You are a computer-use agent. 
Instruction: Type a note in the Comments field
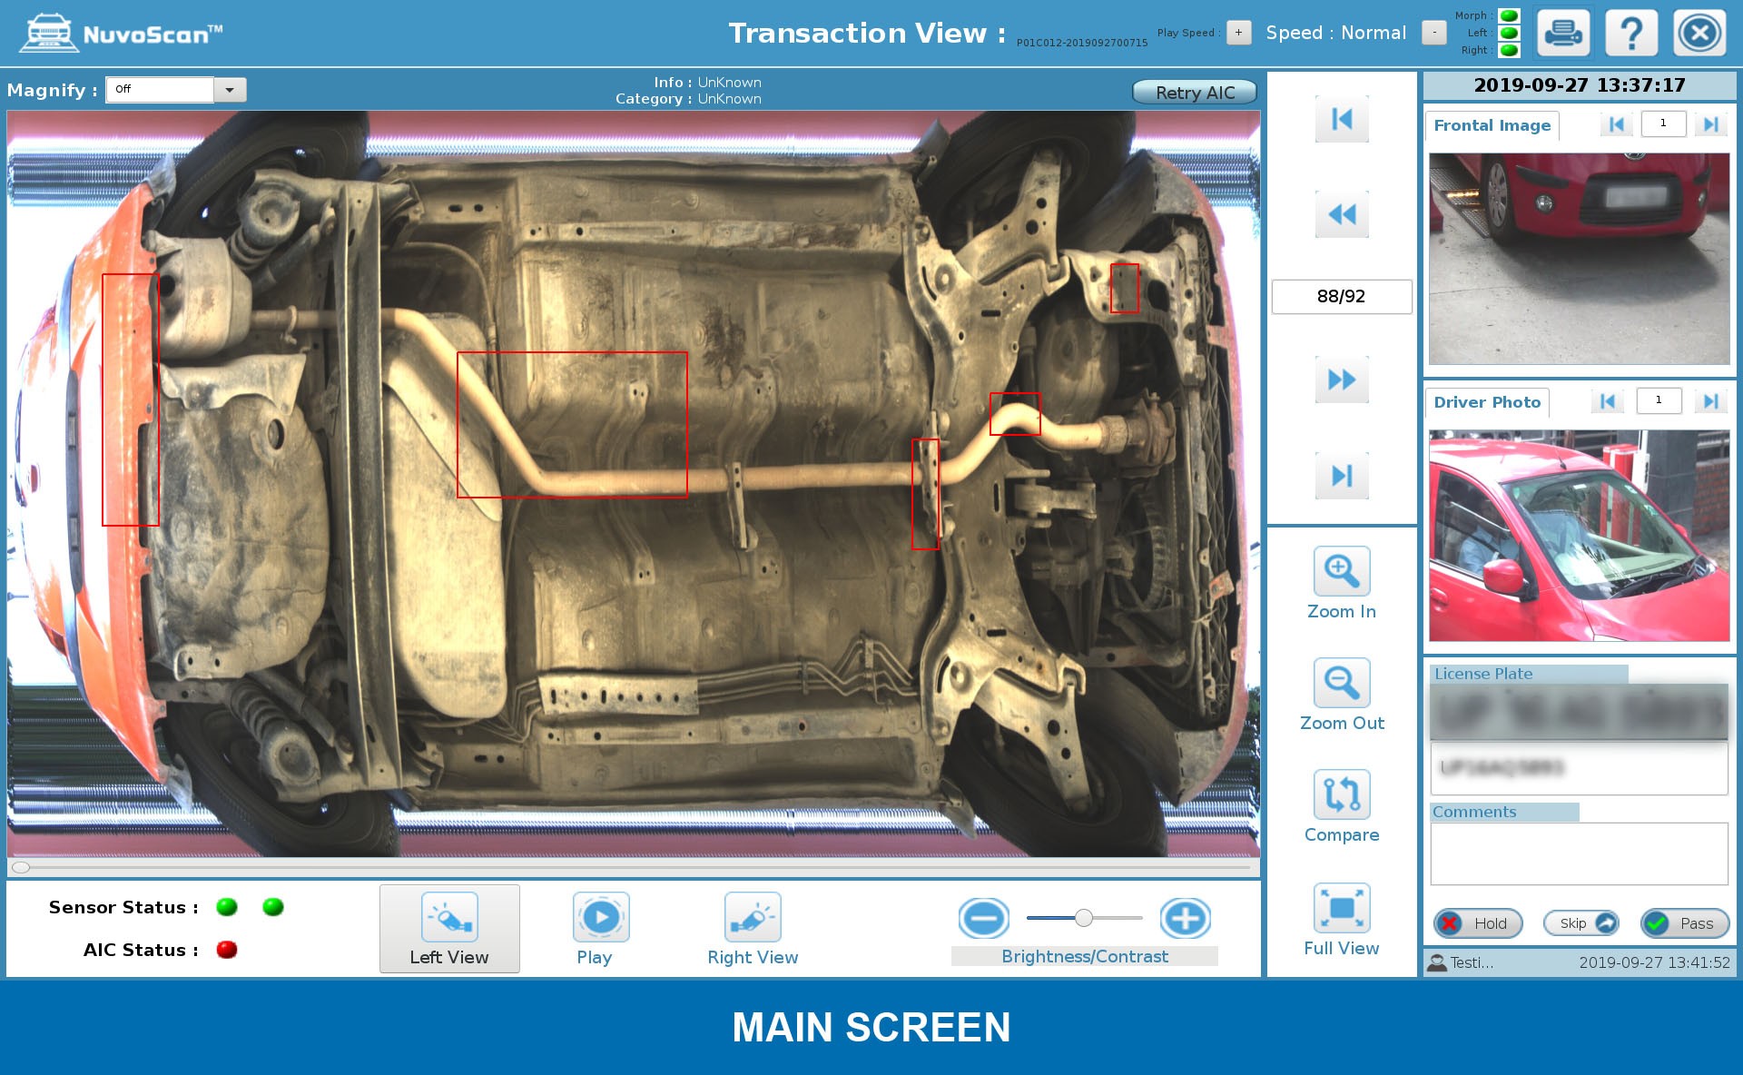click(1578, 852)
